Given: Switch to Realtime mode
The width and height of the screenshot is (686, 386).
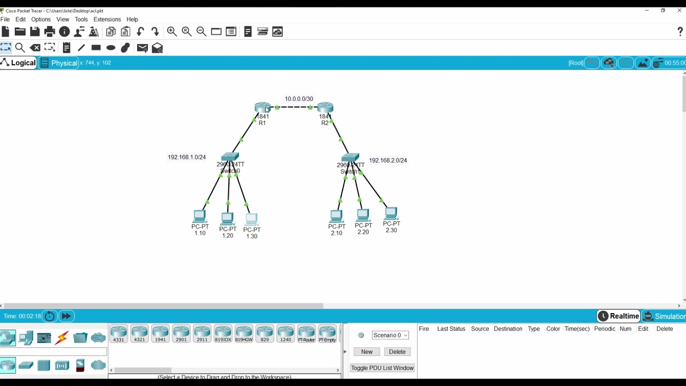Looking at the screenshot, I should pyautogui.click(x=619, y=316).
